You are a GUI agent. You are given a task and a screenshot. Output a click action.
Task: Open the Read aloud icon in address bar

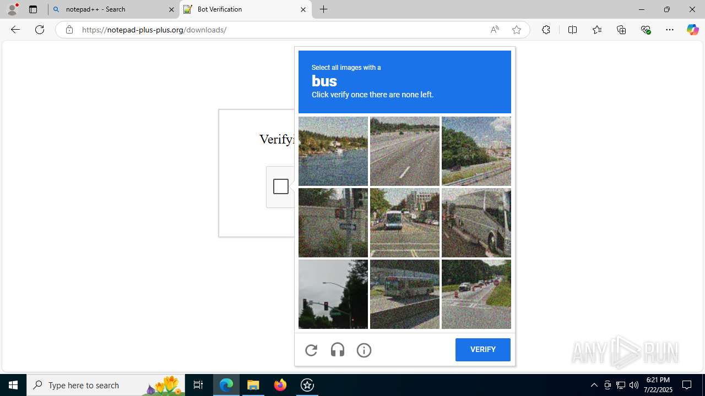(x=495, y=30)
